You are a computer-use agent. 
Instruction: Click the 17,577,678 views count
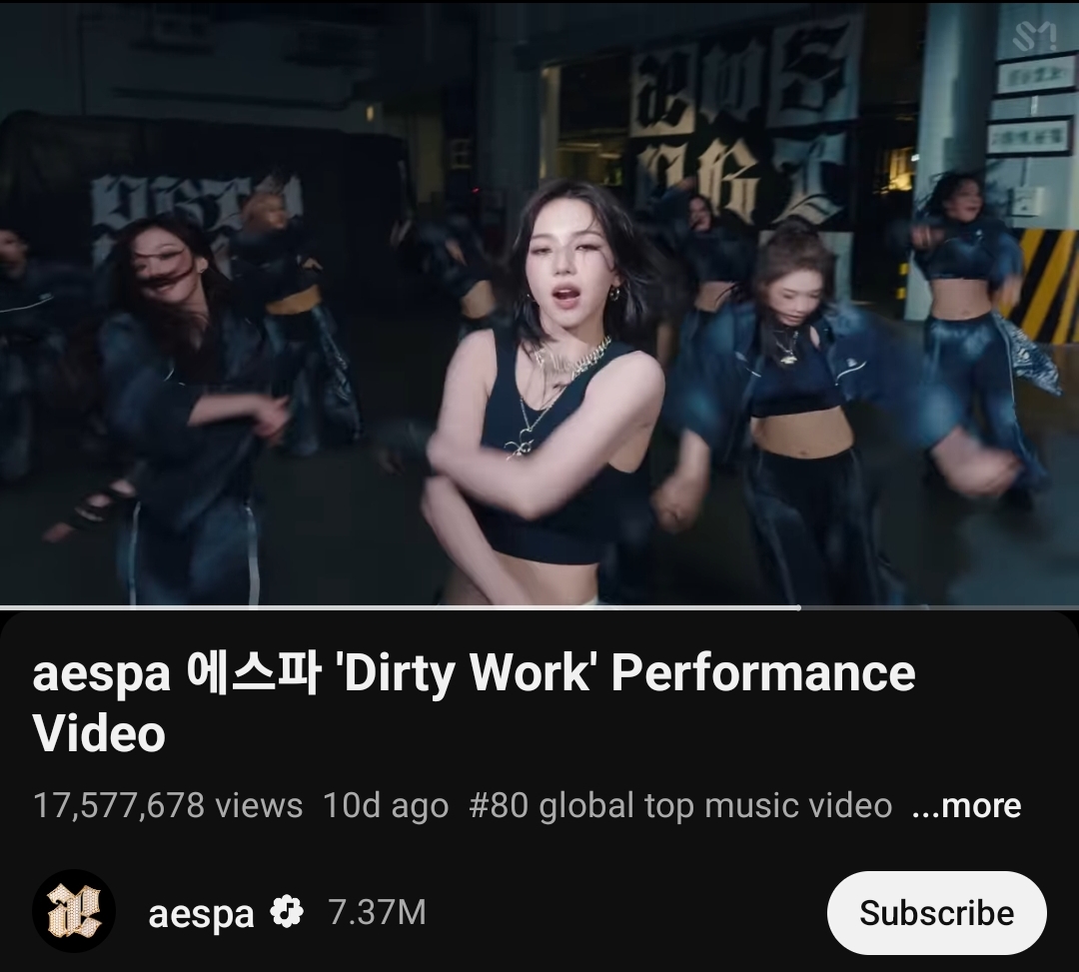click(168, 805)
